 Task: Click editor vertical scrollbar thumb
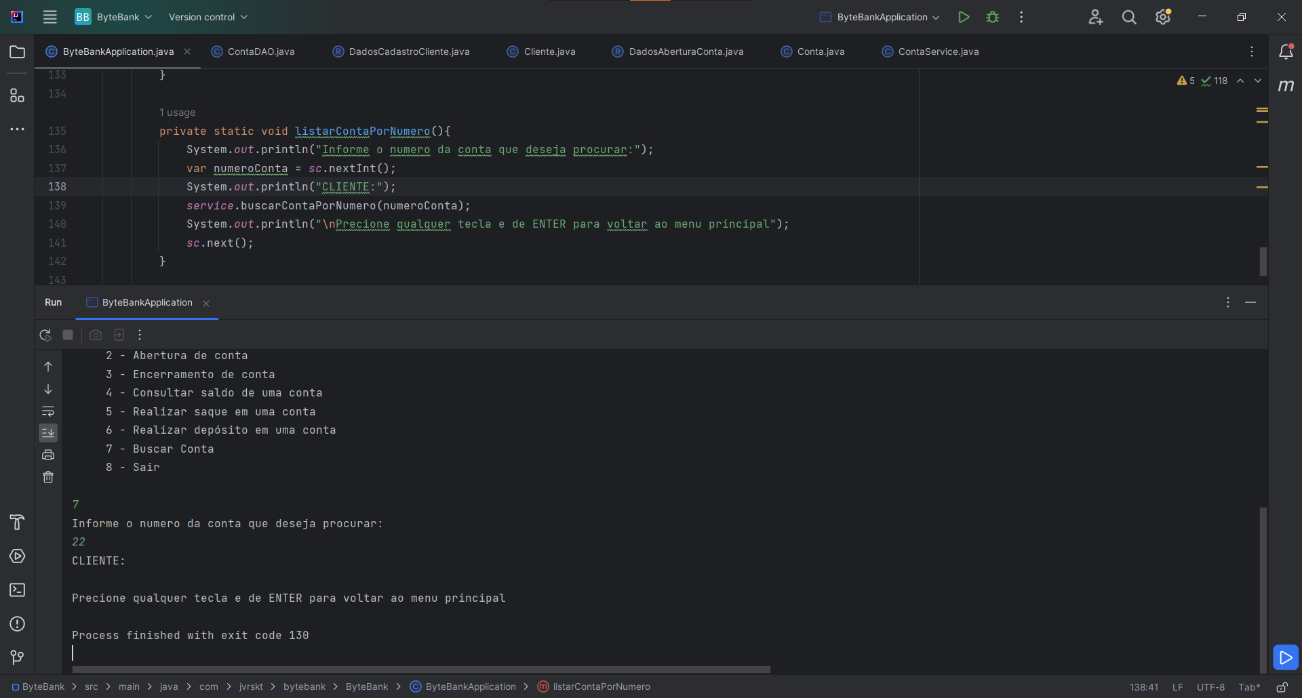tap(1263, 261)
